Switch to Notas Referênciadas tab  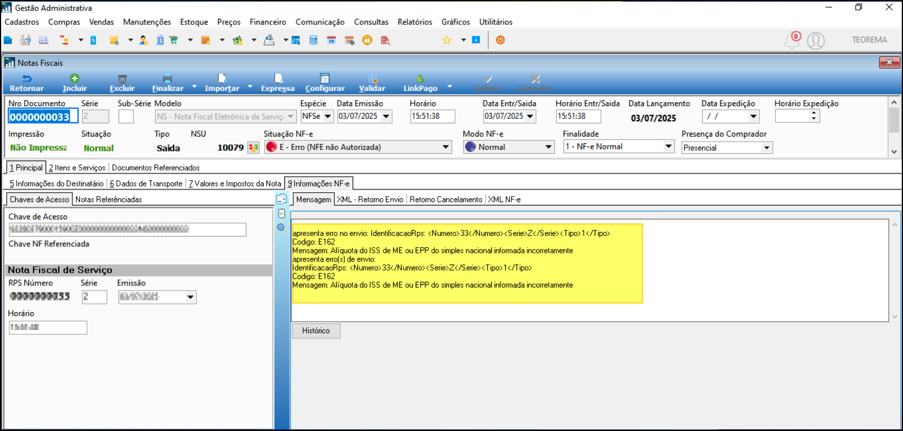coord(108,199)
